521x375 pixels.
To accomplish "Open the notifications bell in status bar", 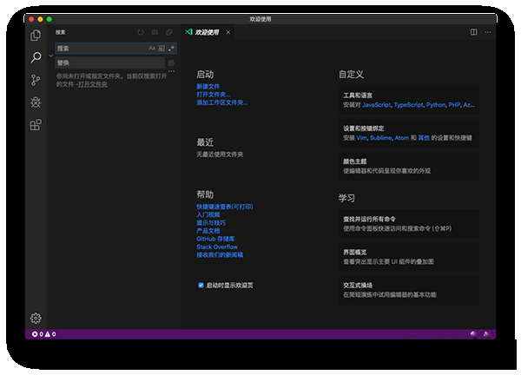I will [x=487, y=334].
